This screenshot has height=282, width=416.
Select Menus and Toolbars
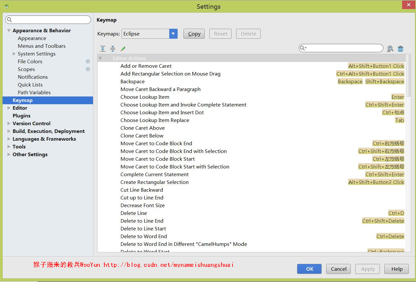(42, 46)
